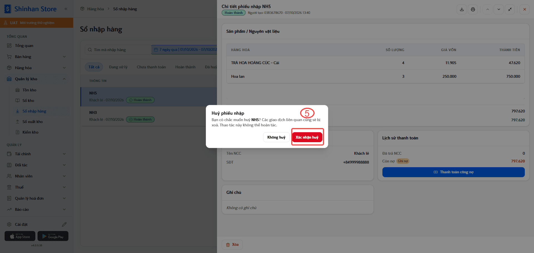The width and height of the screenshot is (534, 253).
Task: Open the App Store download badge
Action: click(20, 236)
